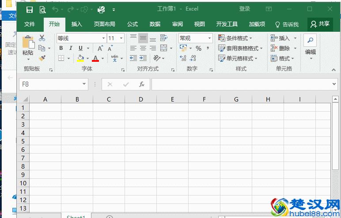The height and width of the screenshot is (218, 341).
Task: Expand the 套用表格格式 table format menu
Action: click(x=240, y=48)
